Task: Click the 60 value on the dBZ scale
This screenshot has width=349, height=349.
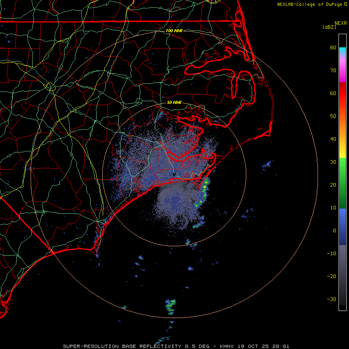Action: (333, 93)
